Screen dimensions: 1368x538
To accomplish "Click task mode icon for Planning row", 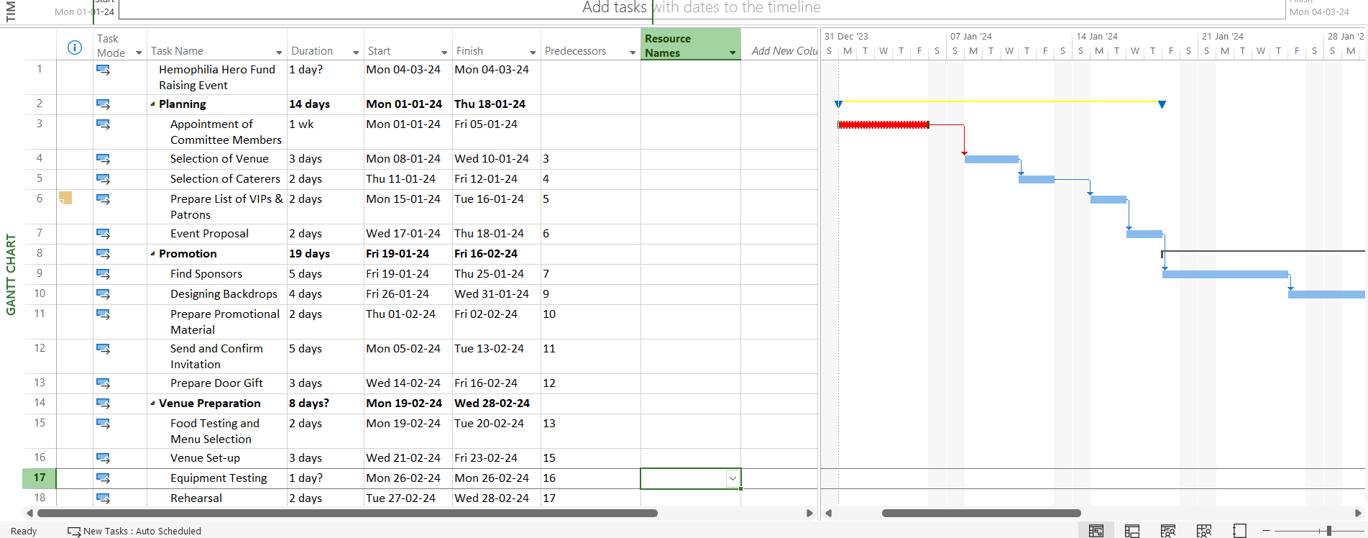I will point(103,104).
